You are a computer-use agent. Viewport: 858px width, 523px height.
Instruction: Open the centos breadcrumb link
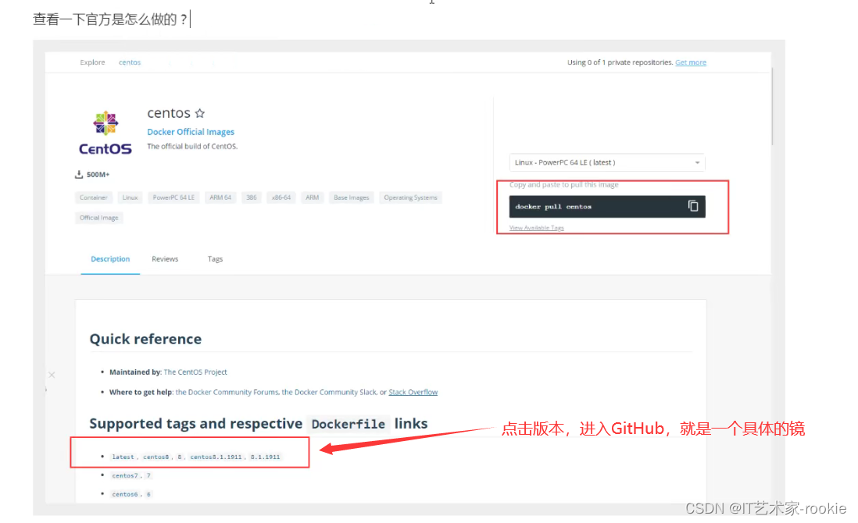click(130, 62)
